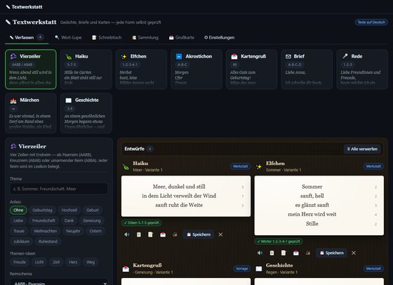Pick theme idea Weg
The width and height of the screenshot is (393, 285).
click(x=91, y=262)
